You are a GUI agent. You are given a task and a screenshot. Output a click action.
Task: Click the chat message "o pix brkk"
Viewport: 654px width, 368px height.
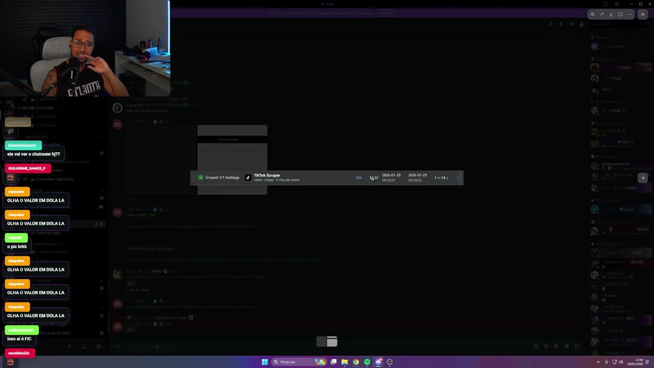click(x=17, y=246)
